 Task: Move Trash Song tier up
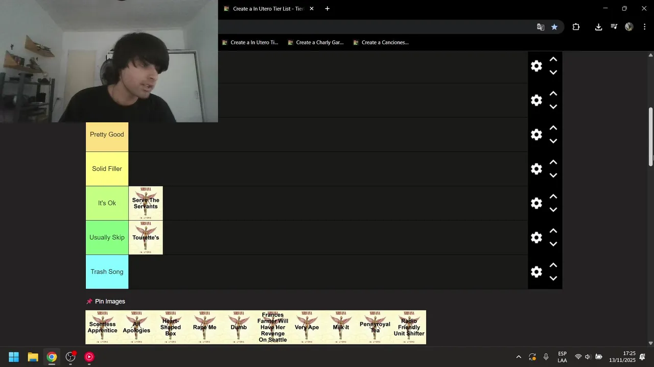[553, 265]
